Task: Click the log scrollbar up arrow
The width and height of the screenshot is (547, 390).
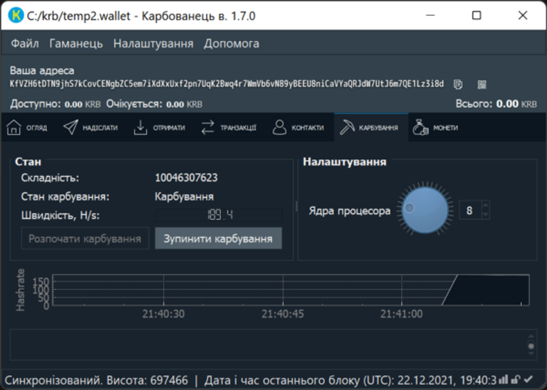Action: pos(531,336)
